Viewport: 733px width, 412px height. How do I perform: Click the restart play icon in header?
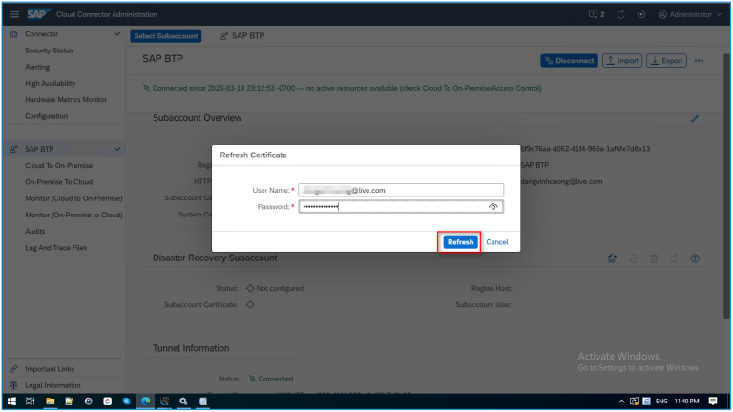coord(641,14)
